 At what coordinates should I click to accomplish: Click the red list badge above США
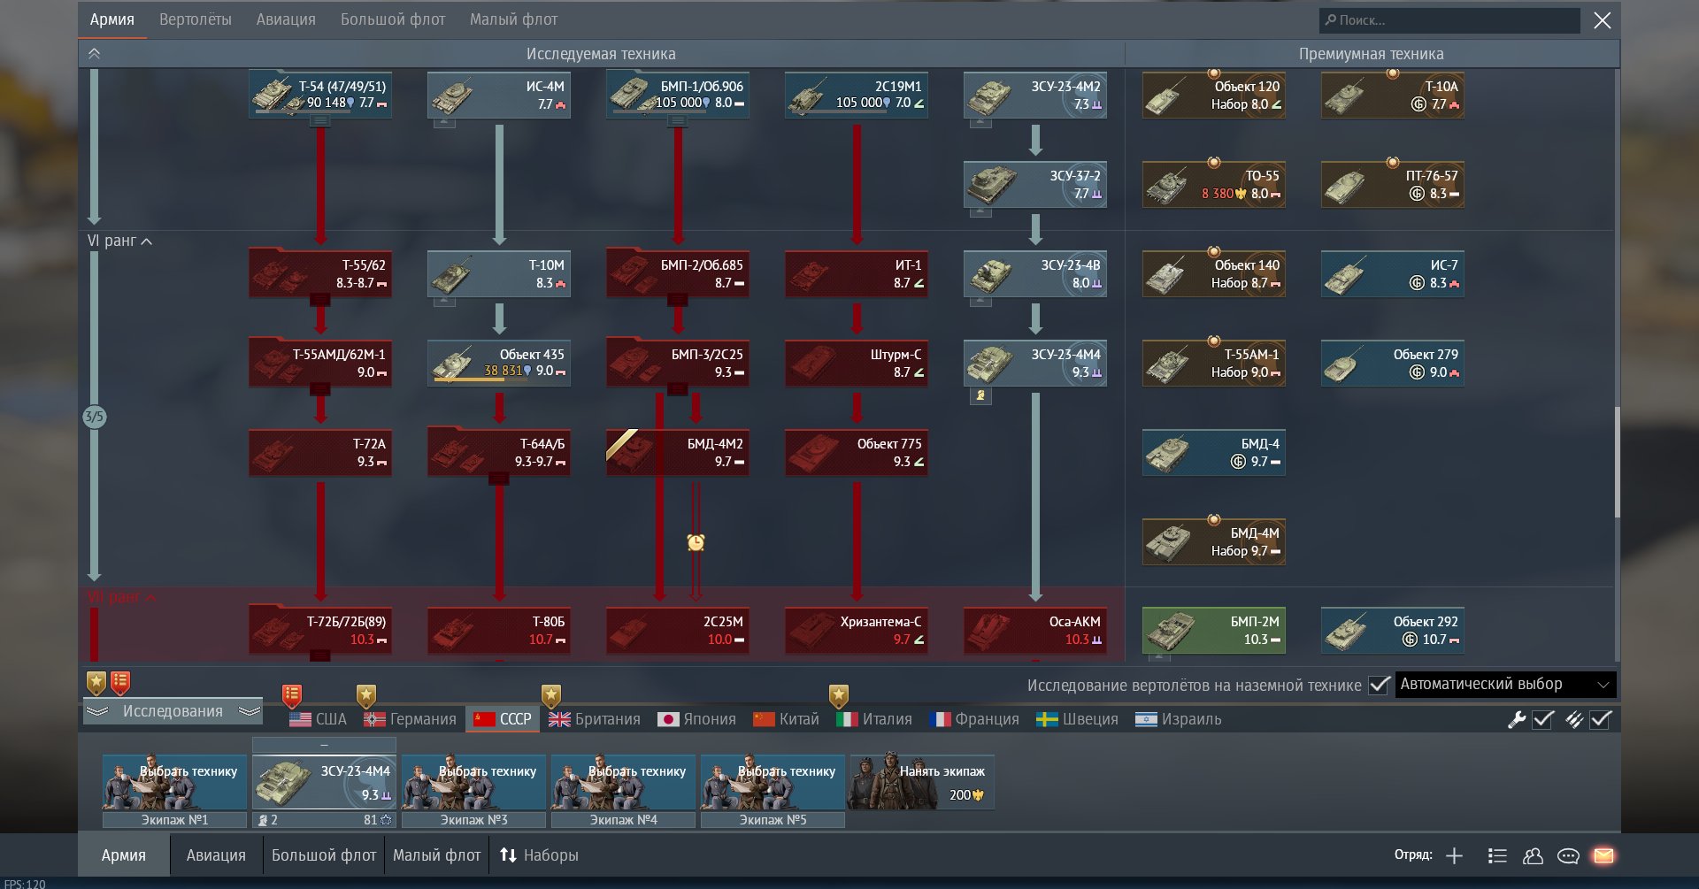click(x=292, y=695)
